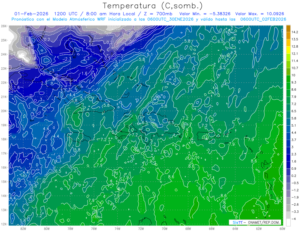Click the '70W' longitude axis label
The height and width of the screenshot is (232, 300).
tap(164, 228)
